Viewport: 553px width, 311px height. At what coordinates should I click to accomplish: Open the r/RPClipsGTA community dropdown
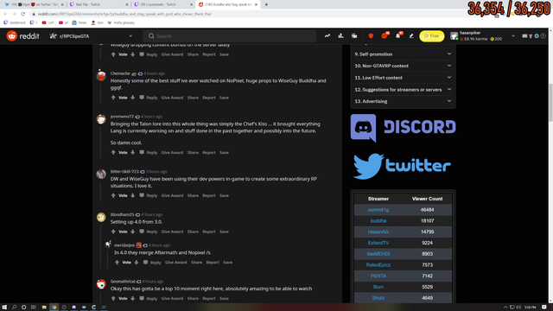point(92,36)
